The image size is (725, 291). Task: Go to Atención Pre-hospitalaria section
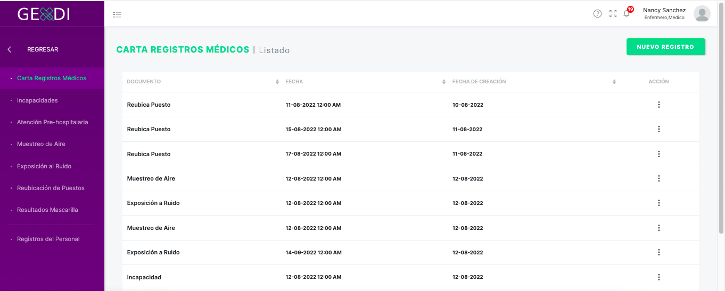pos(52,122)
